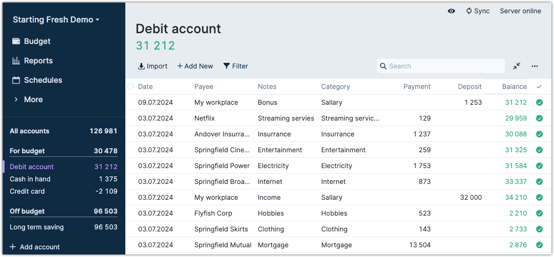Click the collapse split view arrows icon
The image size is (554, 257).
tap(517, 66)
